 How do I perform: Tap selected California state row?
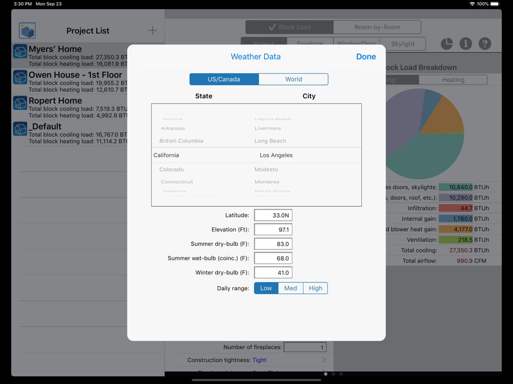[x=166, y=155]
